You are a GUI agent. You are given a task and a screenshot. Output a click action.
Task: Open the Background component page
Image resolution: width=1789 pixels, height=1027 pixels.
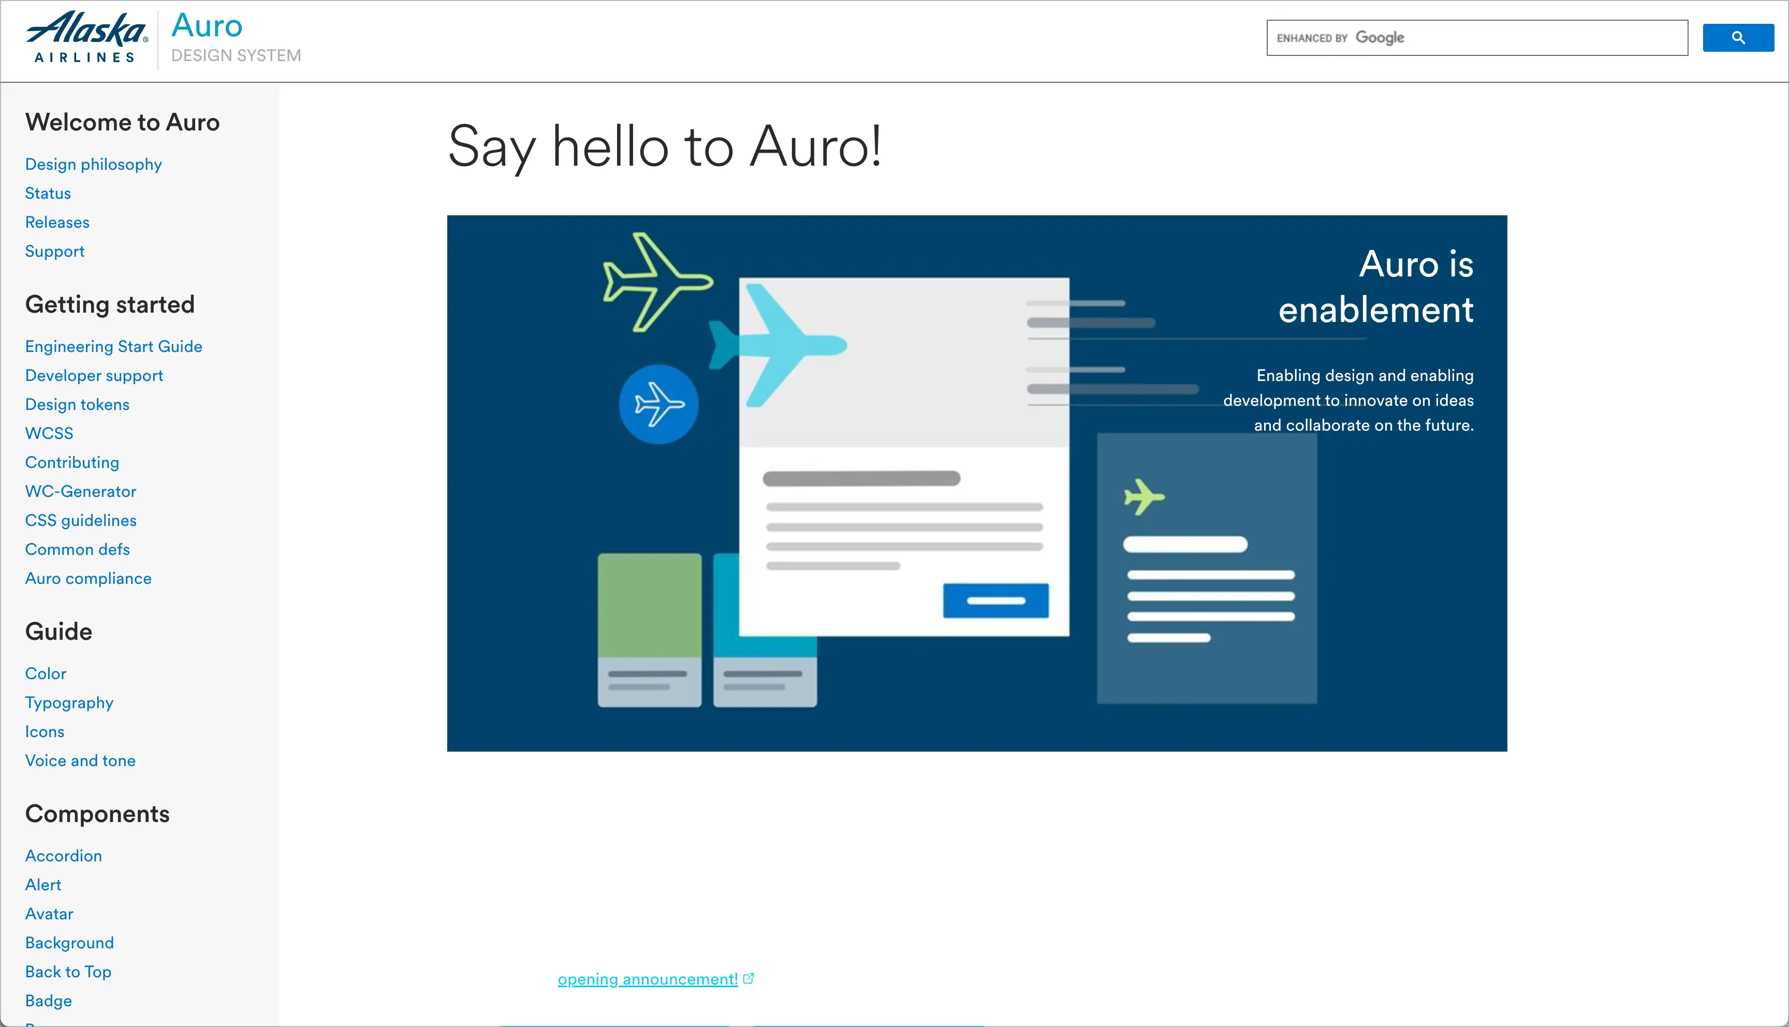(69, 942)
